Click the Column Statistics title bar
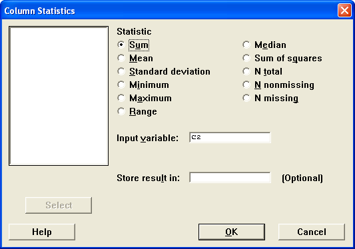 [170, 11]
